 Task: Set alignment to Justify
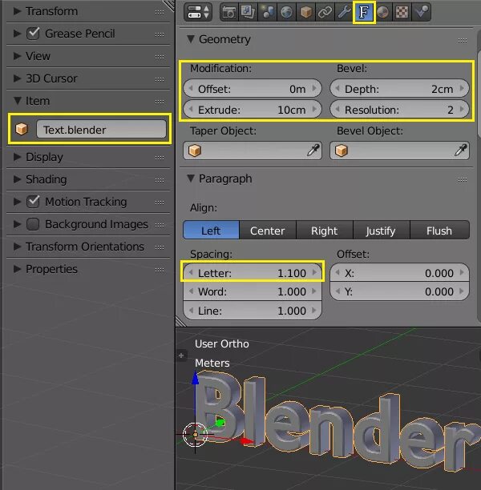(381, 231)
